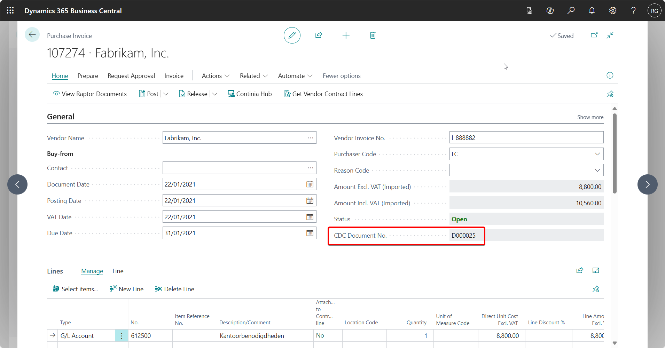Open calendar picker for Due Date
Viewport: 665px width, 348px height.
point(310,233)
